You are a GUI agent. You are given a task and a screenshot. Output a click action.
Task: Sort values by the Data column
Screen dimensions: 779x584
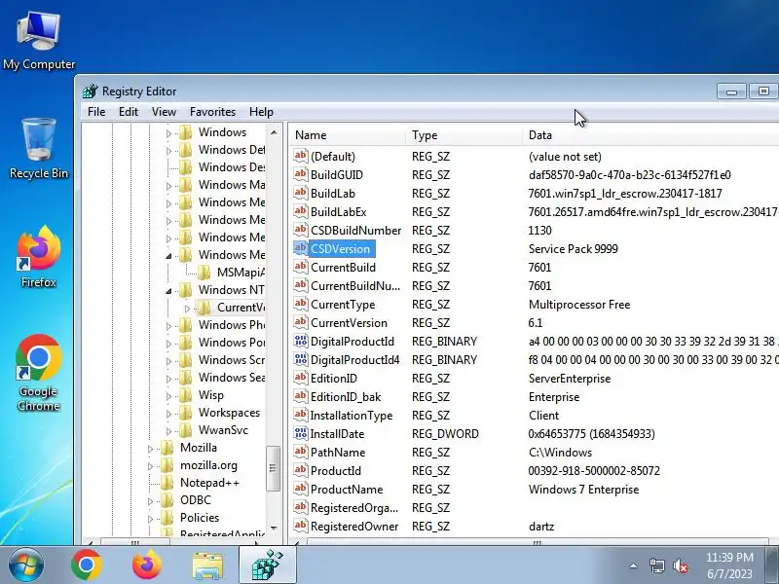pos(650,135)
